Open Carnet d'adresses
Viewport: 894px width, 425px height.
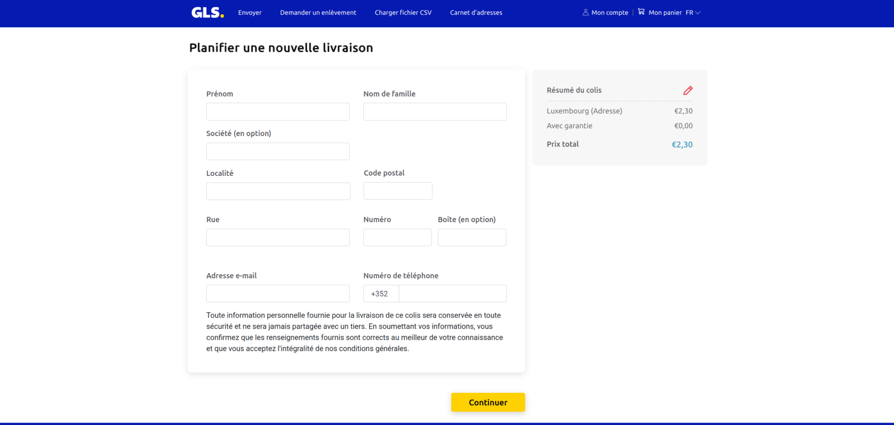[x=476, y=13]
